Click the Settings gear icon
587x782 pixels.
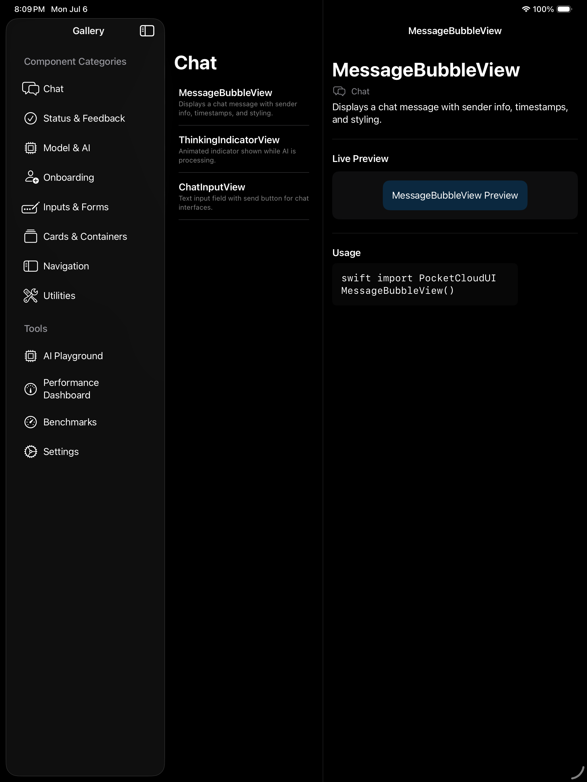coord(31,452)
